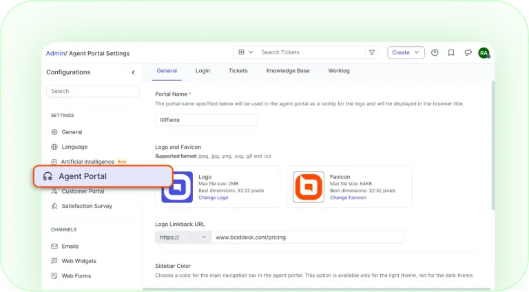Switch to the Knowledge Base tab

click(x=288, y=71)
